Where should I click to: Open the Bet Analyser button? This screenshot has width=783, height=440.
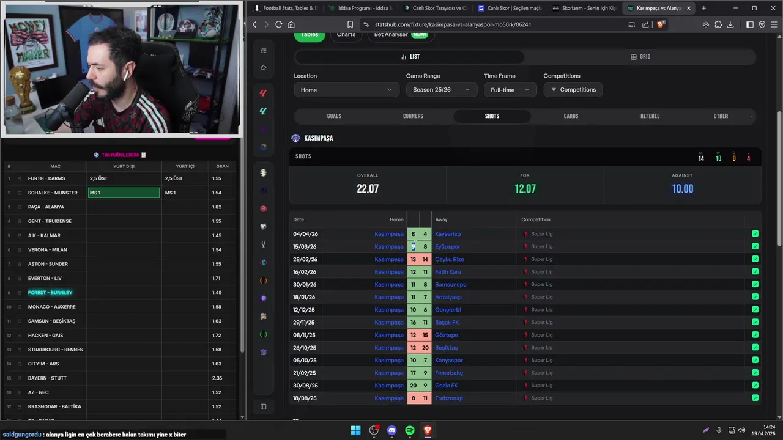point(401,35)
